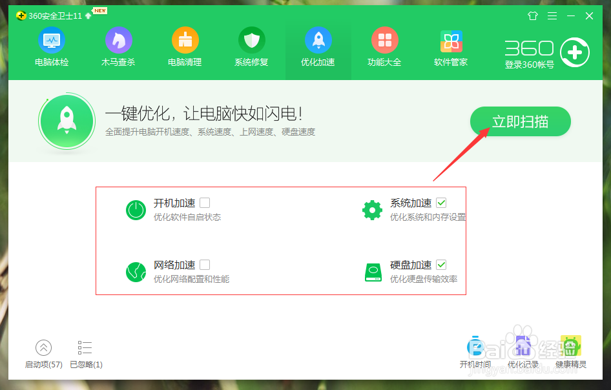The image size is (611, 390).
Task: Open the main menu hamburger icon
Action: click(552, 15)
